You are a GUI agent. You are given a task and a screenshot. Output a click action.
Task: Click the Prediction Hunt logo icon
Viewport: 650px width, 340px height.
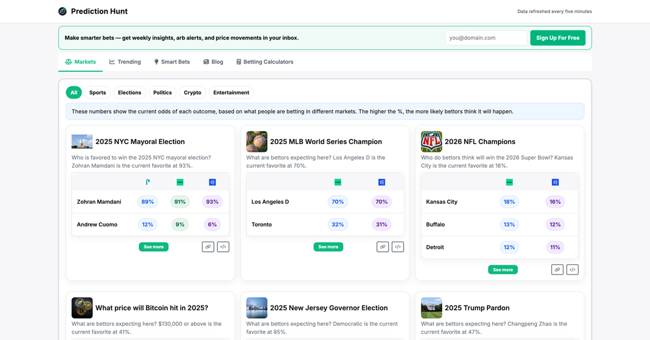[62, 11]
